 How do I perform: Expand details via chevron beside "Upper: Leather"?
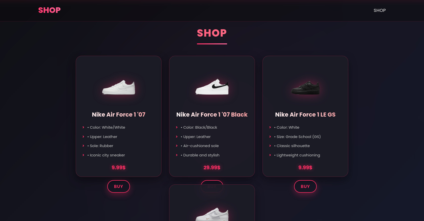83,137
